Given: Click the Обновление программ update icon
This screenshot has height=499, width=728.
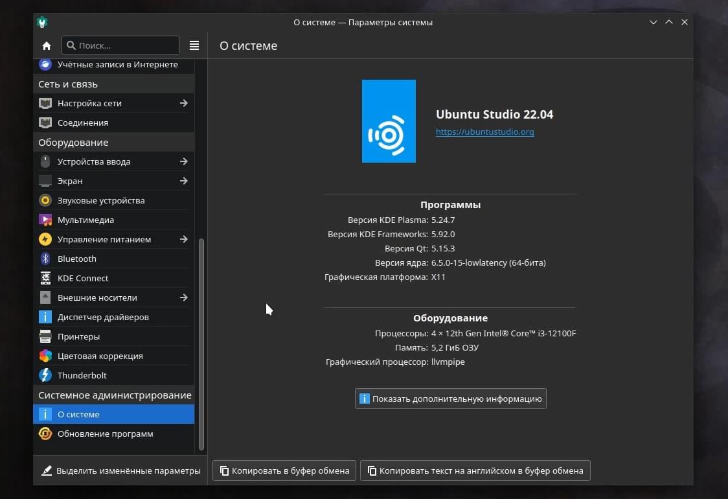Looking at the screenshot, I should point(45,434).
